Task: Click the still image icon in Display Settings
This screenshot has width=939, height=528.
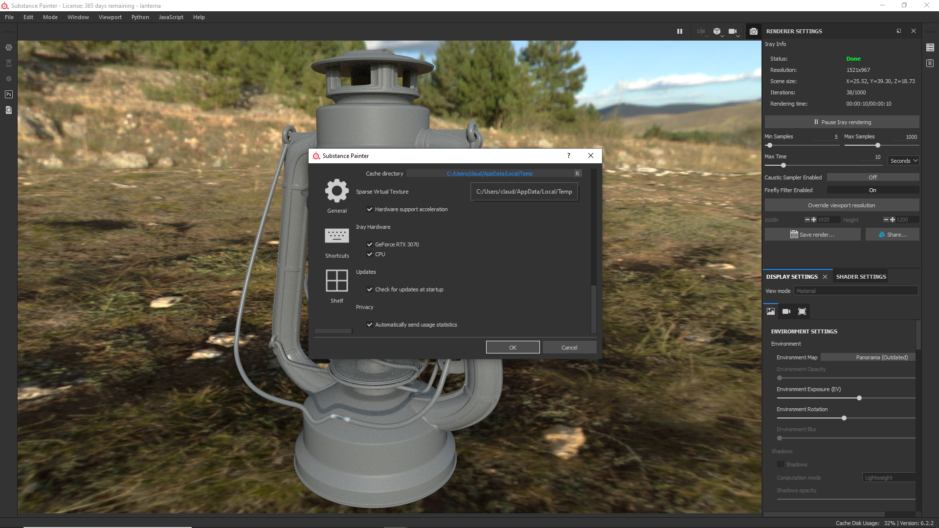Action: click(x=771, y=311)
